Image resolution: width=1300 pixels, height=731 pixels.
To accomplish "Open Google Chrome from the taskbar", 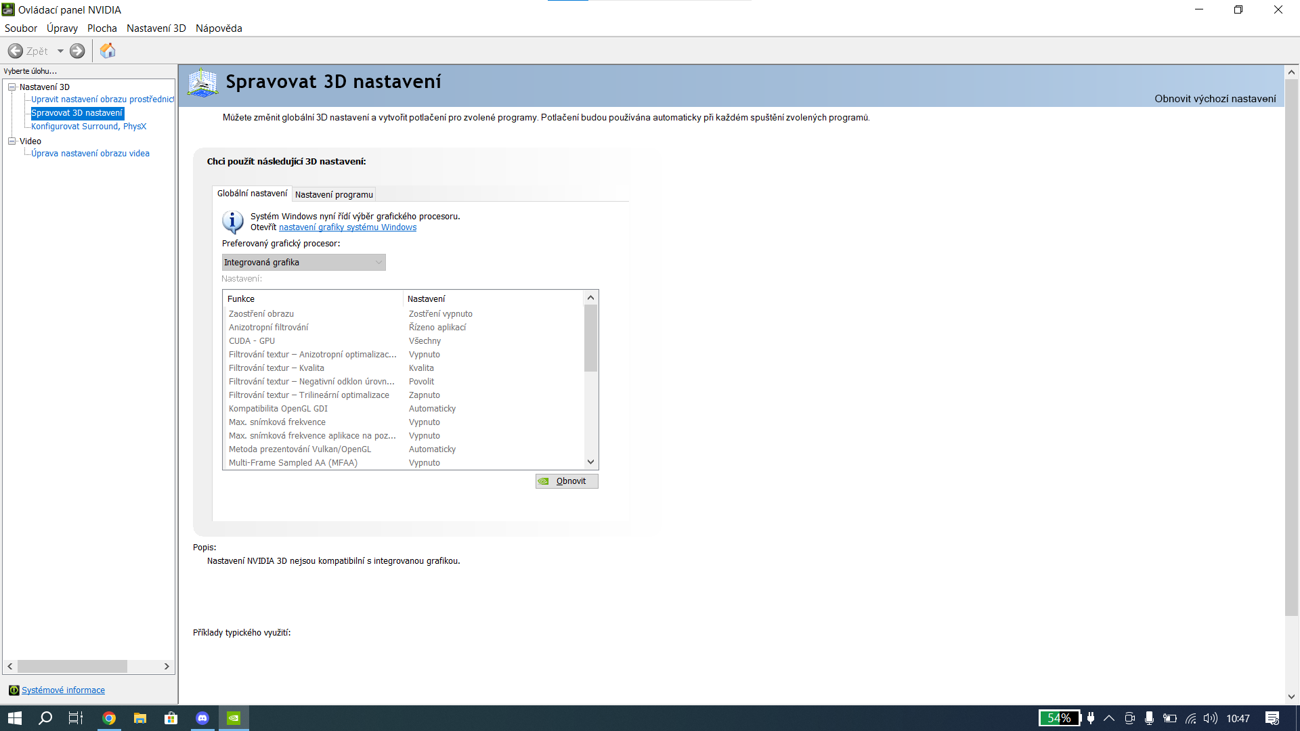I will click(109, 718).
